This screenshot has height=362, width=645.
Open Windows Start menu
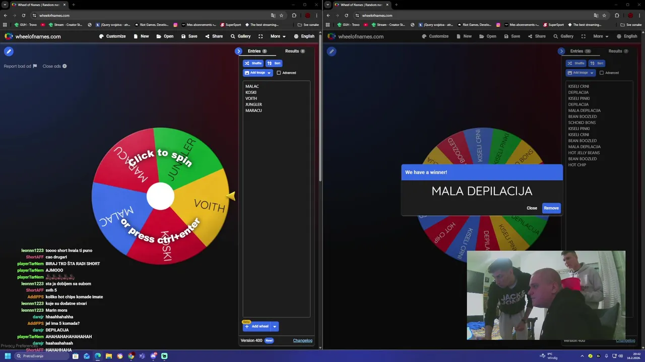8,356
